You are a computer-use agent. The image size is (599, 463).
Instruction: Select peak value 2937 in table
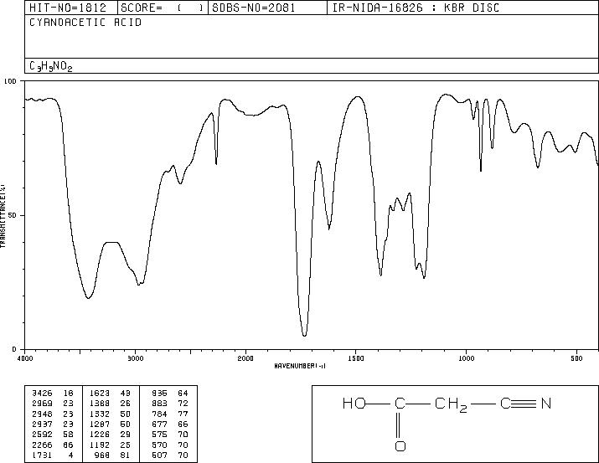coord(42,424)
